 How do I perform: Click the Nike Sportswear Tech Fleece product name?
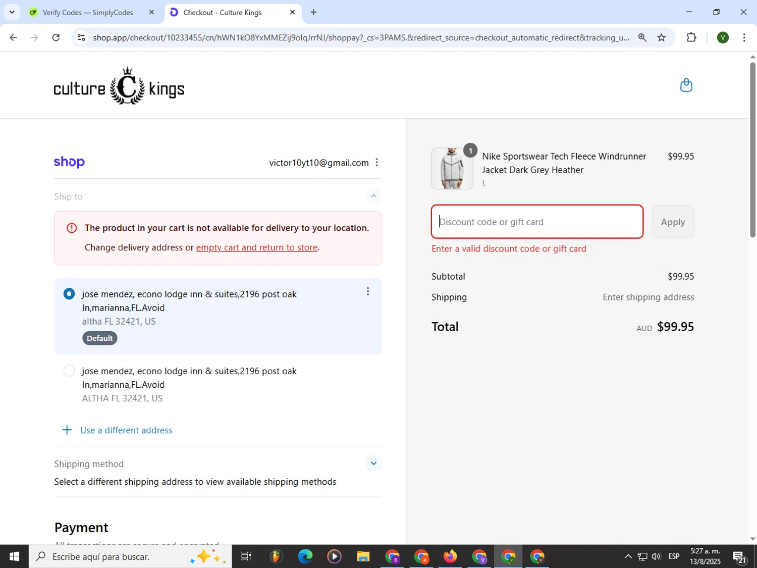(564, 163)
